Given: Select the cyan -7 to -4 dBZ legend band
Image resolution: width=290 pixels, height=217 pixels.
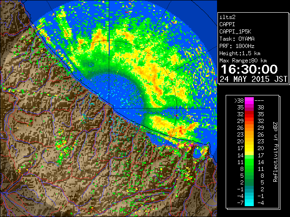Looking at the screenshot, I should (x=249, y=203).
